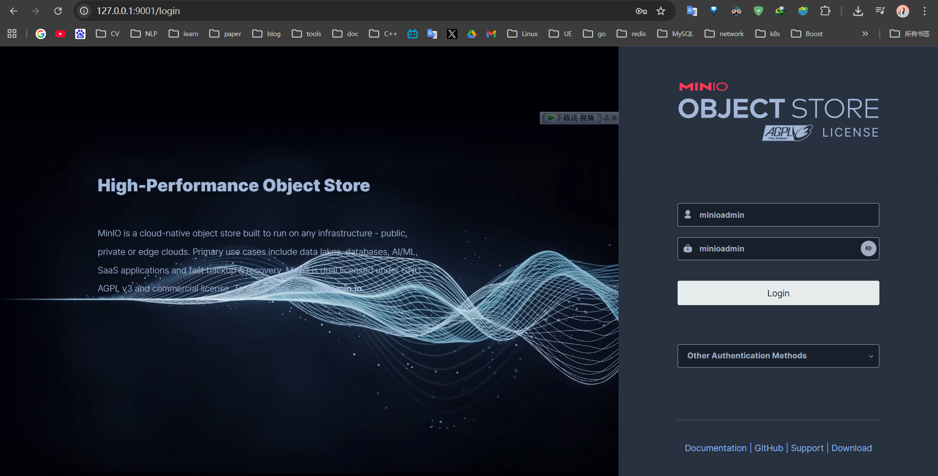The height and width of the screenshot is (476, 938).
Task: Open media controls in toolbar
Action: point(880,11)
